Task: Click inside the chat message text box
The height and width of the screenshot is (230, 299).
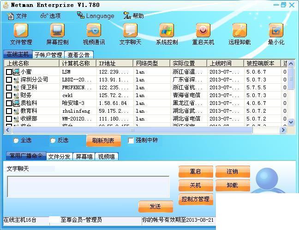Action: point(88,187)
